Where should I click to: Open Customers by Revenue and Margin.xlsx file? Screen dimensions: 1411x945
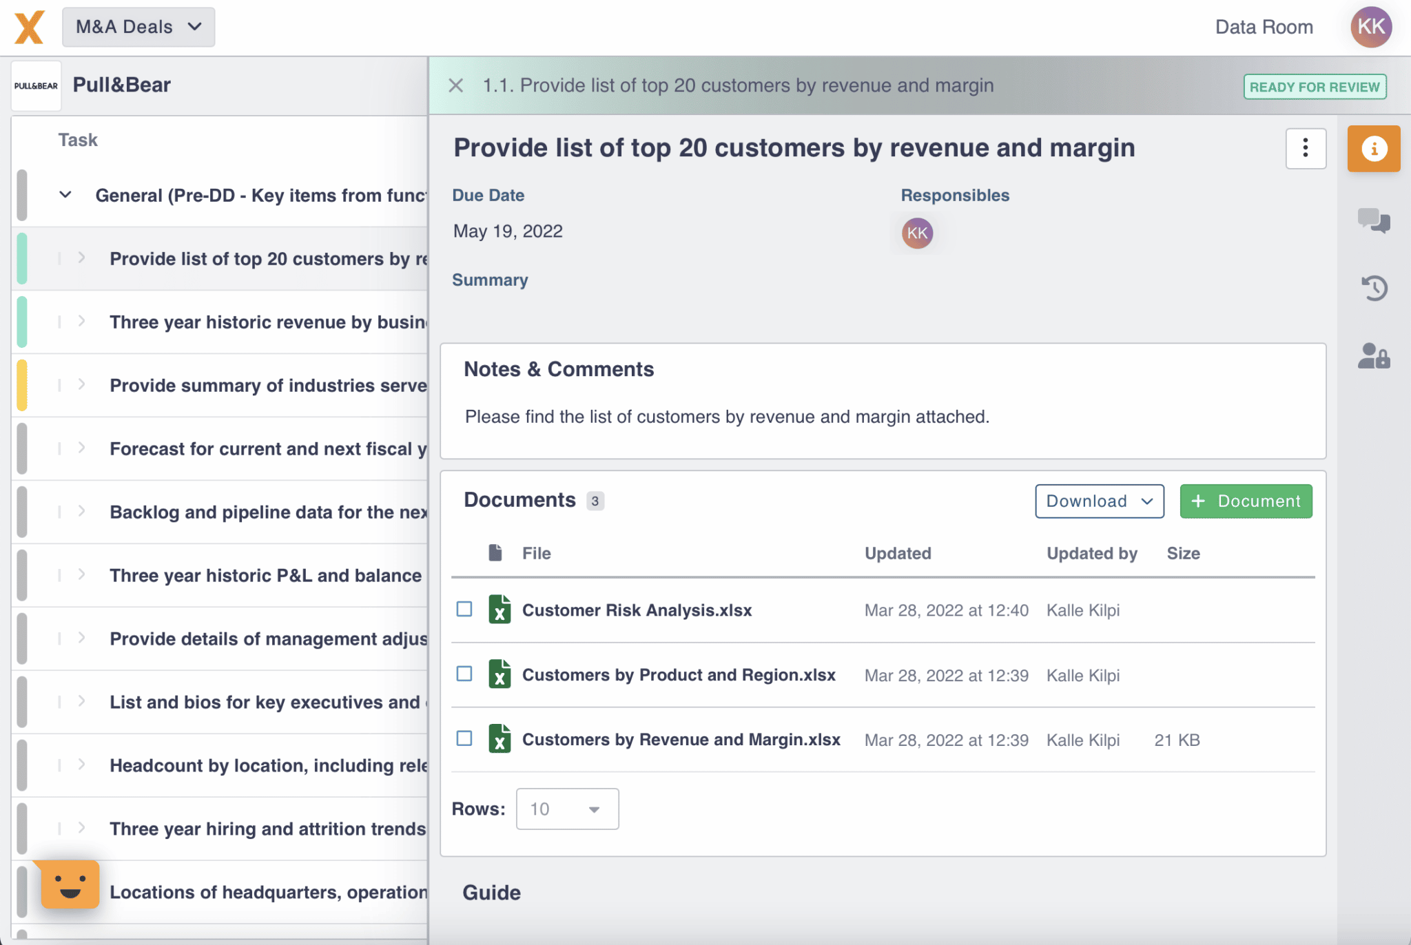pyautogui.click(x=681, y=740)
